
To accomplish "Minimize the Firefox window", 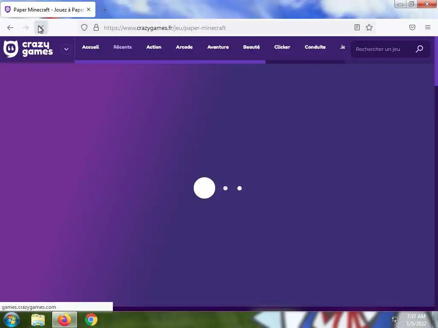I will tap(400, 4).
